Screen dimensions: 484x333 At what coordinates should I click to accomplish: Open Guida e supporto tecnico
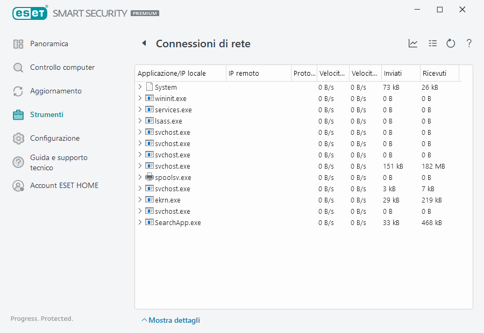(x=58, y=163)
